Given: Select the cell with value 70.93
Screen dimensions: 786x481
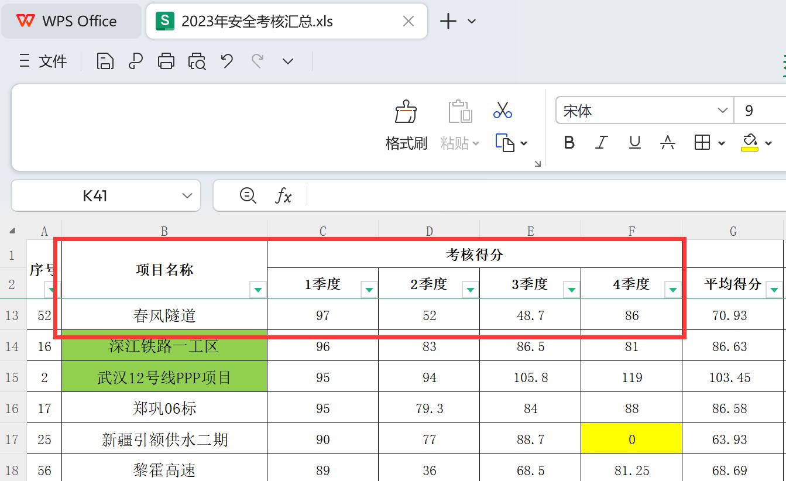Looking at the screenshot, I should (733, 315).
